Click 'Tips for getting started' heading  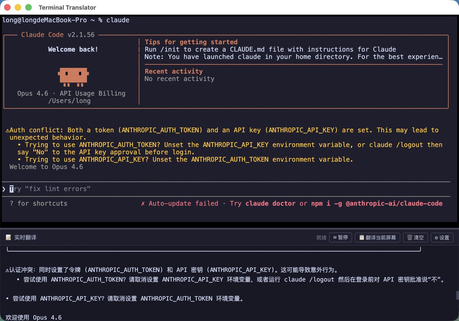pos(191,42)
